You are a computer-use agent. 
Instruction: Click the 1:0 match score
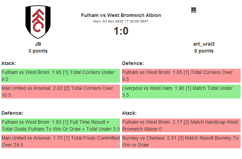coord(121,31)
